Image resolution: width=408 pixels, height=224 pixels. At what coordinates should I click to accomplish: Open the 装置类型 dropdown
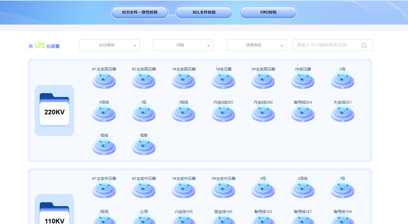256,45
